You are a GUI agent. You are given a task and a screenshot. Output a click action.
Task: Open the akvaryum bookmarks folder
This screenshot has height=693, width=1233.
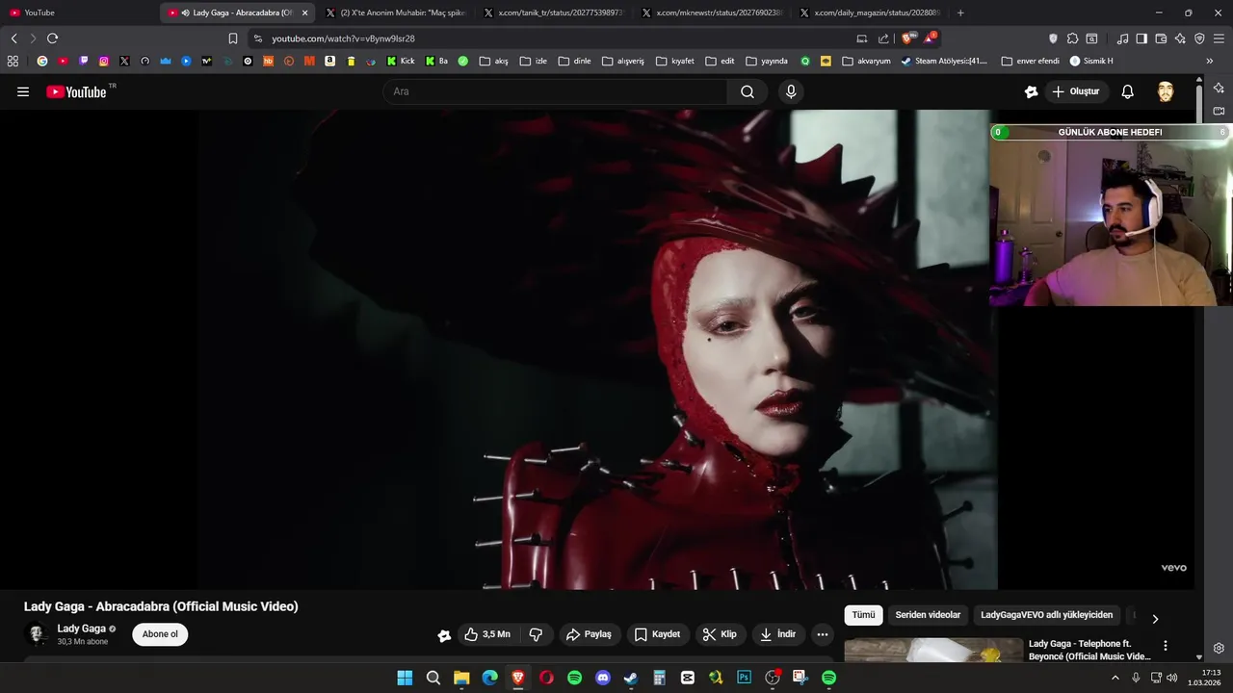866,61
